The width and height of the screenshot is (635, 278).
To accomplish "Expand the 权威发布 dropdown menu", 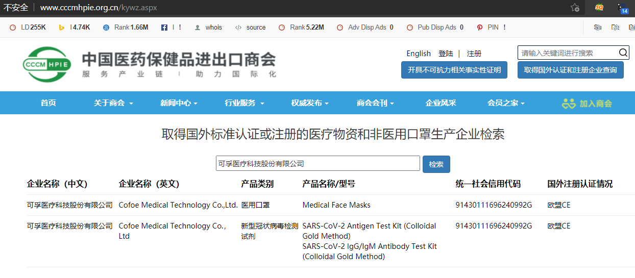I will point(310,103).
